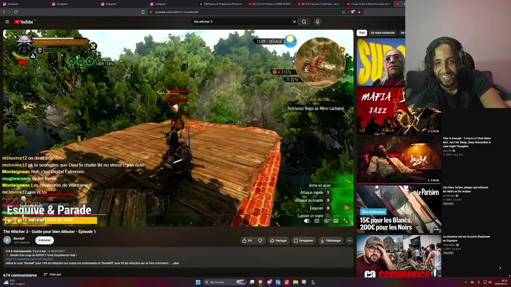Start voice search with the microphone icon

tap(317, 22)
